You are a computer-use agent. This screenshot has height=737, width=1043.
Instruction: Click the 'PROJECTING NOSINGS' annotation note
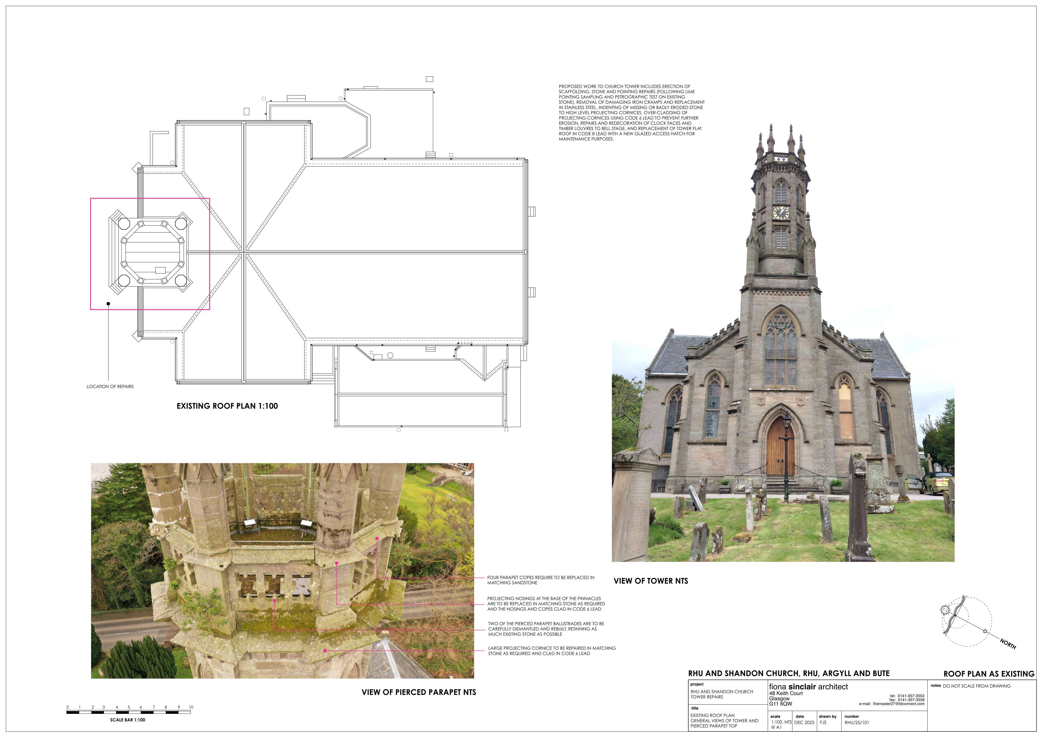point(546,604)
